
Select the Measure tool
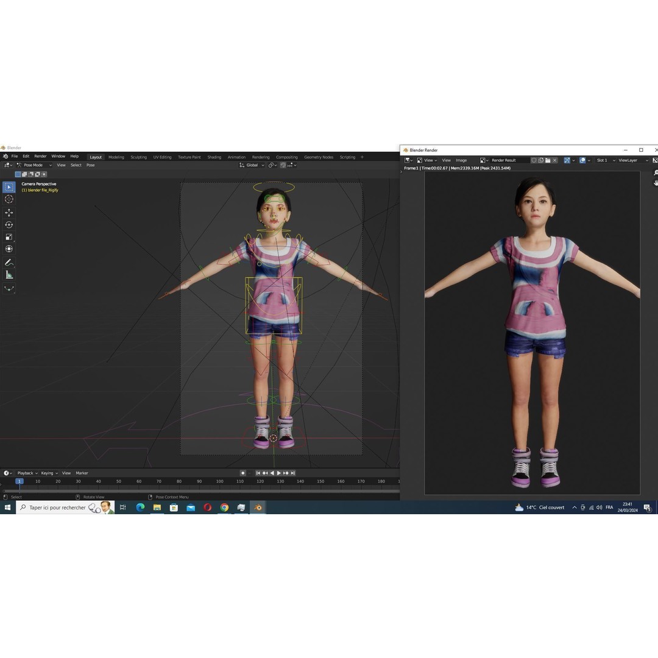(9, 275)
